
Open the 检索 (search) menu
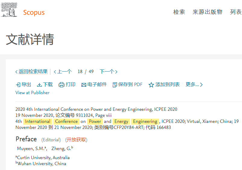pyautogui.click(x=179, y=12)
